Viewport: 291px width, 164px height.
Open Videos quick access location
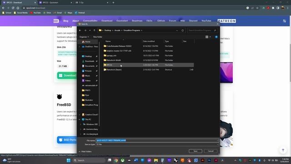(88, 81)
